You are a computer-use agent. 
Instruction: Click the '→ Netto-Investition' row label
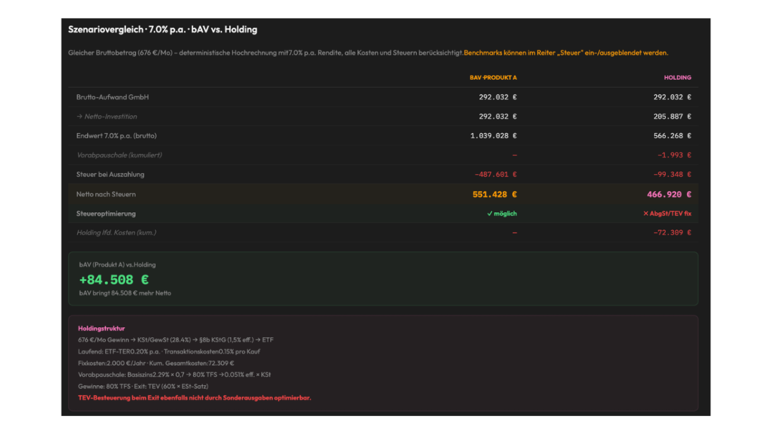point(106,116)
